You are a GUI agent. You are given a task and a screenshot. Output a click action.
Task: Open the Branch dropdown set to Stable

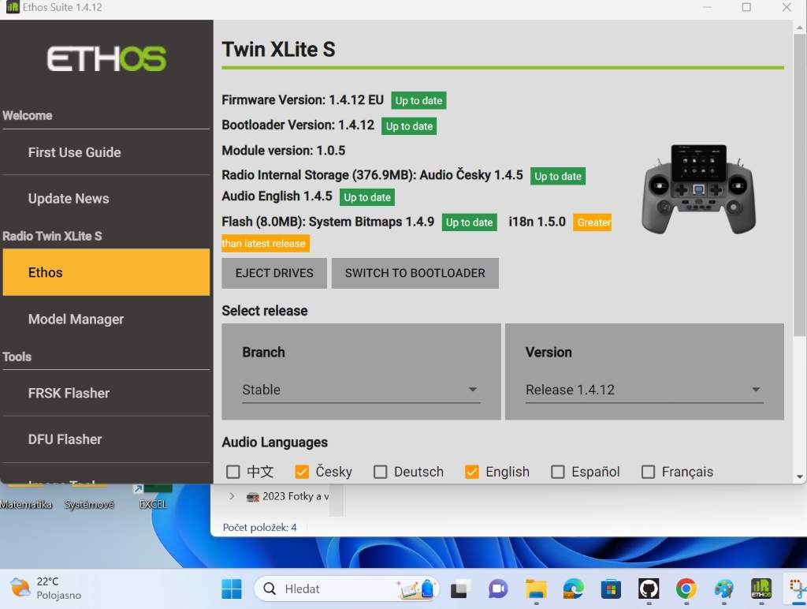[361, 390]
